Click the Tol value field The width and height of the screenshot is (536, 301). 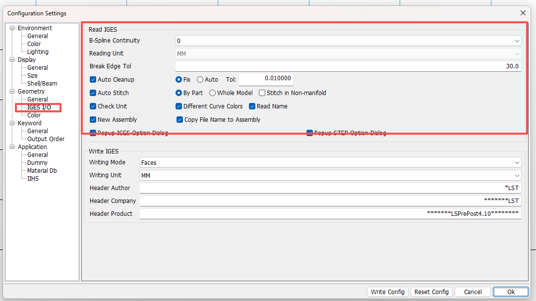(x=266, y=79)
